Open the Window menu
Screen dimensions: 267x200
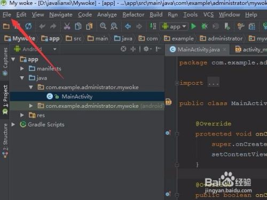point(229,14)
